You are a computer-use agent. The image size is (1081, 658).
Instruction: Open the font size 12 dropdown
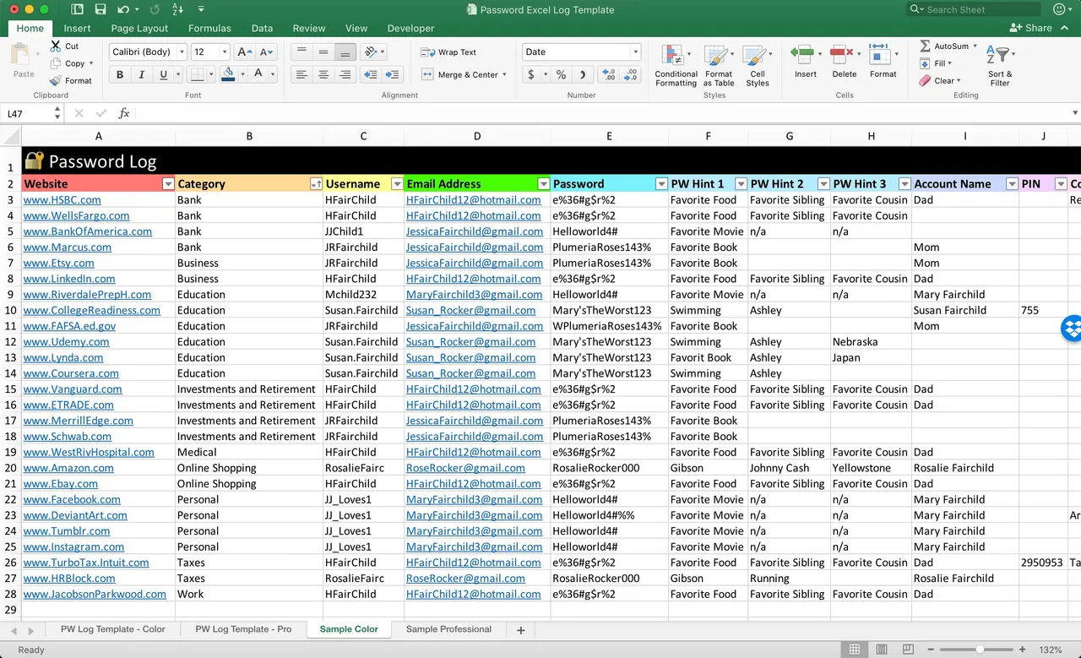[225, 52]
